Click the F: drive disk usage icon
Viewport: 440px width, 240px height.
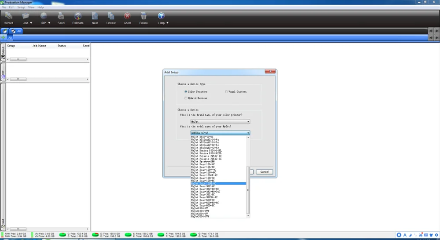point(161,235)
